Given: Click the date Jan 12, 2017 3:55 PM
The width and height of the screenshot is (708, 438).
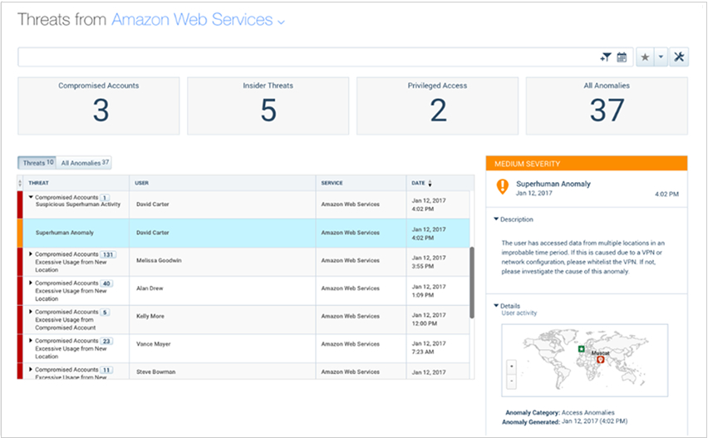Looking at the screenshot, I should (x=429, y=262).
